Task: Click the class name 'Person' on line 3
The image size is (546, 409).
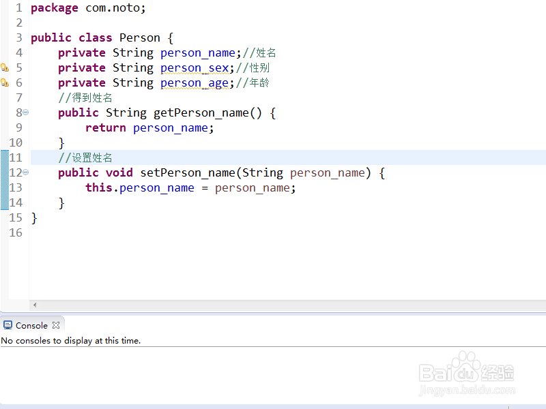Action: pyautogui.click(x=140, y=37)
